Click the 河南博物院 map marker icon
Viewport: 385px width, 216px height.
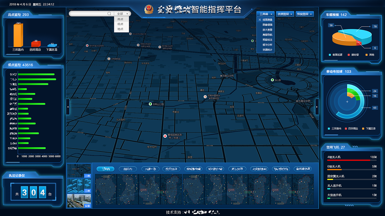(x=109, y=59)
